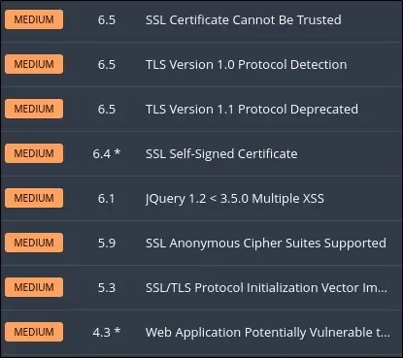Select SSL Self-Signed Certificate vulnerability
The image size is (403, 358).
(221, 154)
